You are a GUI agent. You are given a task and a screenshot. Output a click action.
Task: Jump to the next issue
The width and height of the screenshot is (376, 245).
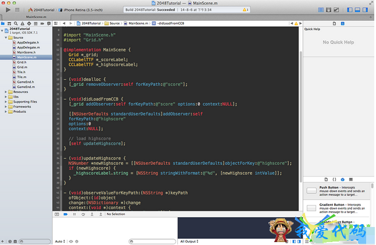[x=300, y=23]
